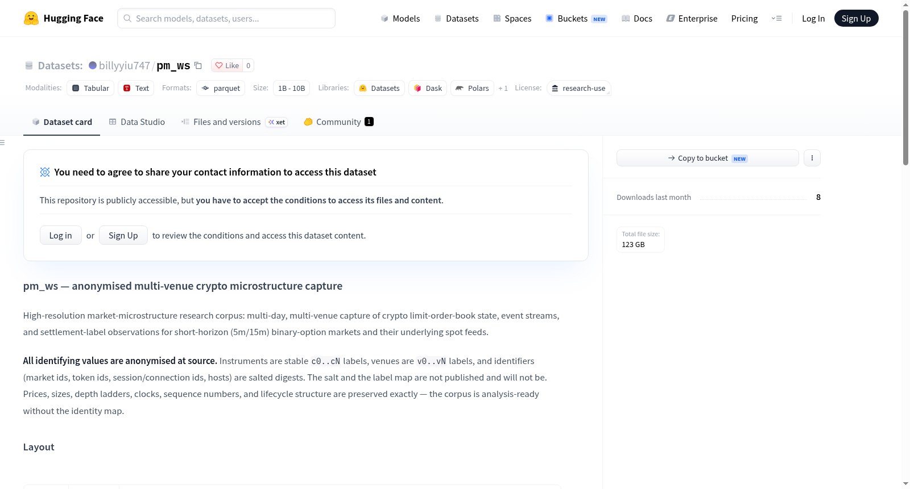The width and height of the screenshot is (910, 489).
Task: Open Spaces in the top navigation
Action: (x=512, y=18)
